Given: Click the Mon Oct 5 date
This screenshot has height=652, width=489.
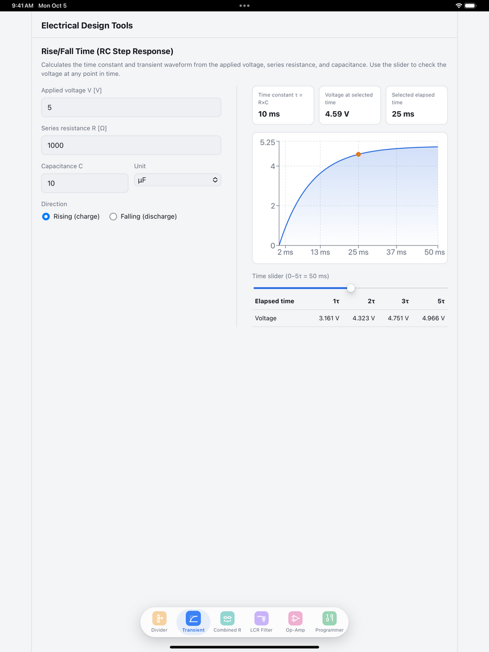Looking at the screenshot, I should [52, 5].
